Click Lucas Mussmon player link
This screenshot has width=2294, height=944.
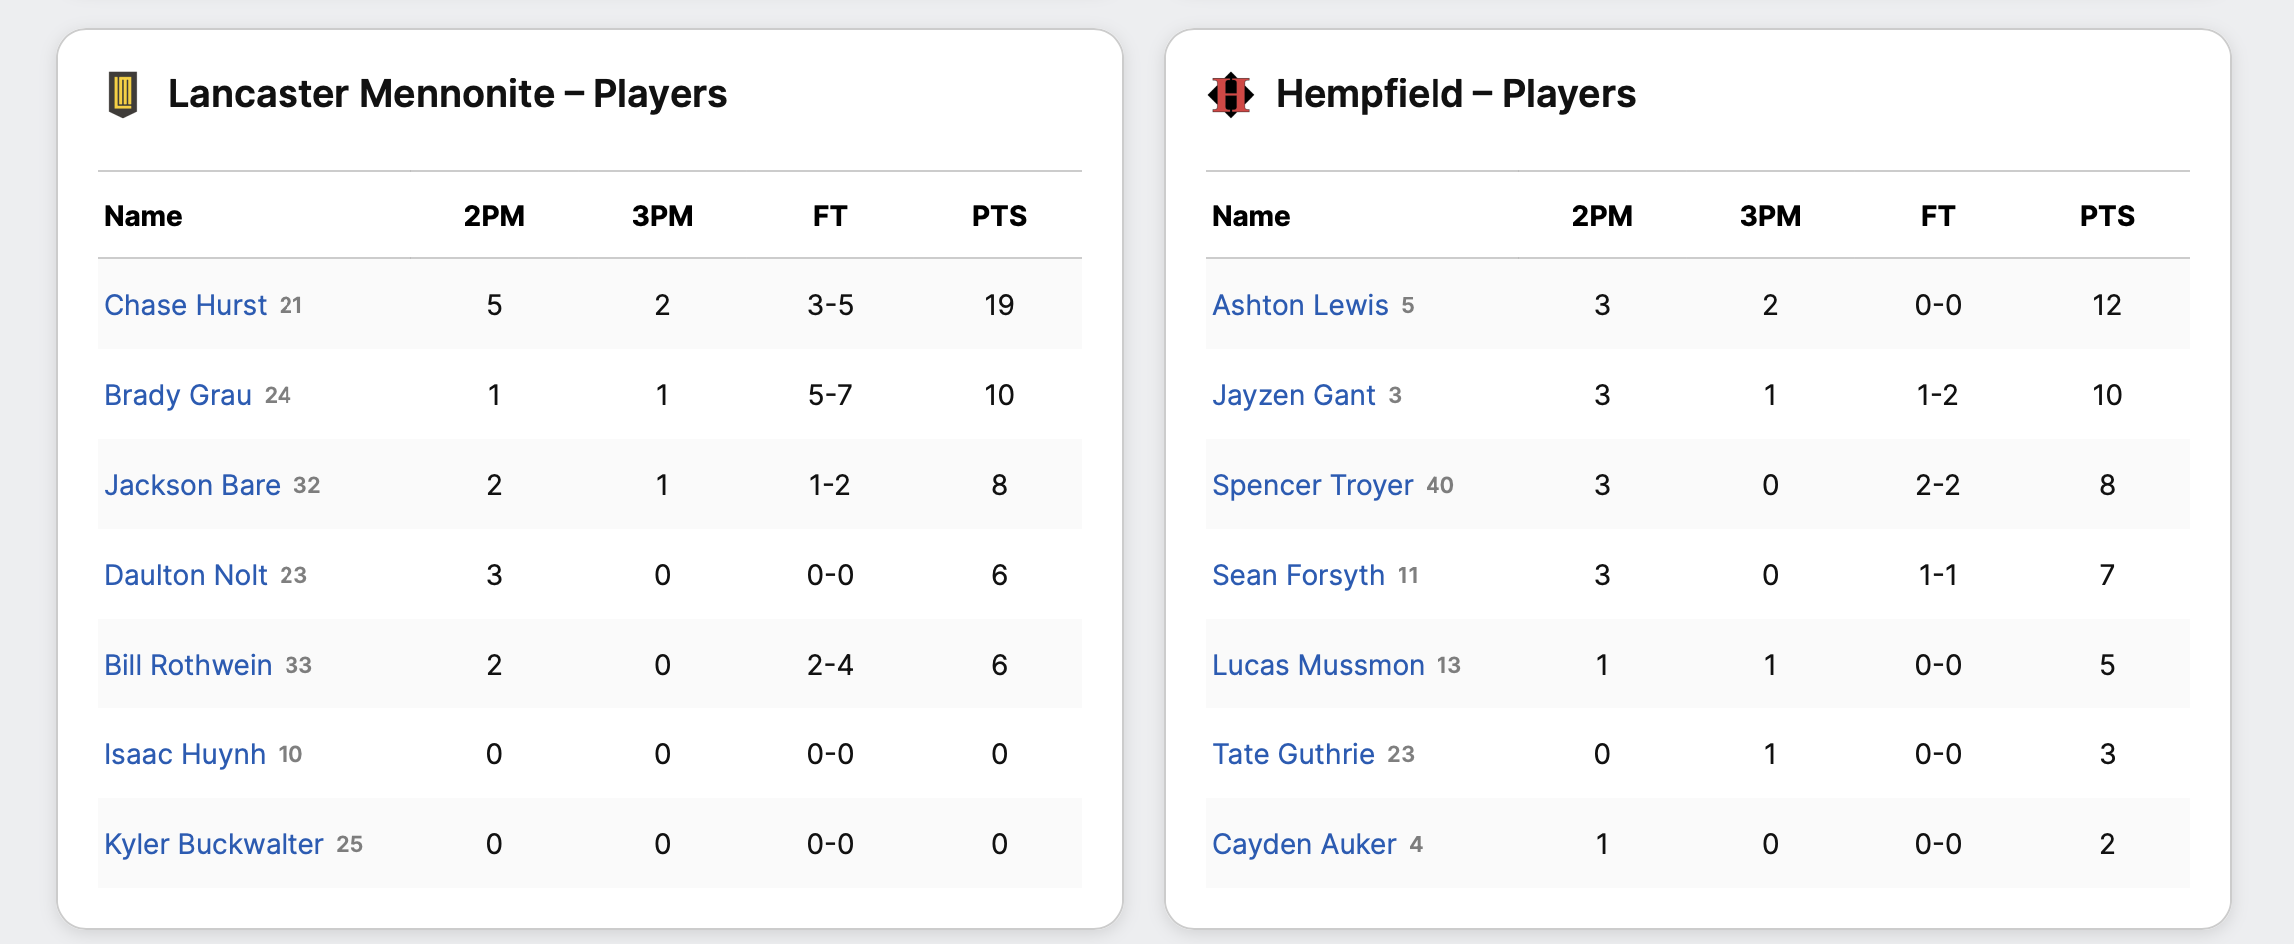coord(1318,665)
